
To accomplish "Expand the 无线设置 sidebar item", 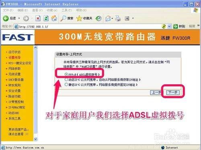I will tap(14, 74).
